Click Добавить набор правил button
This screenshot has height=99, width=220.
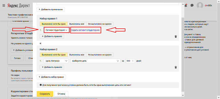coord(51,77)
